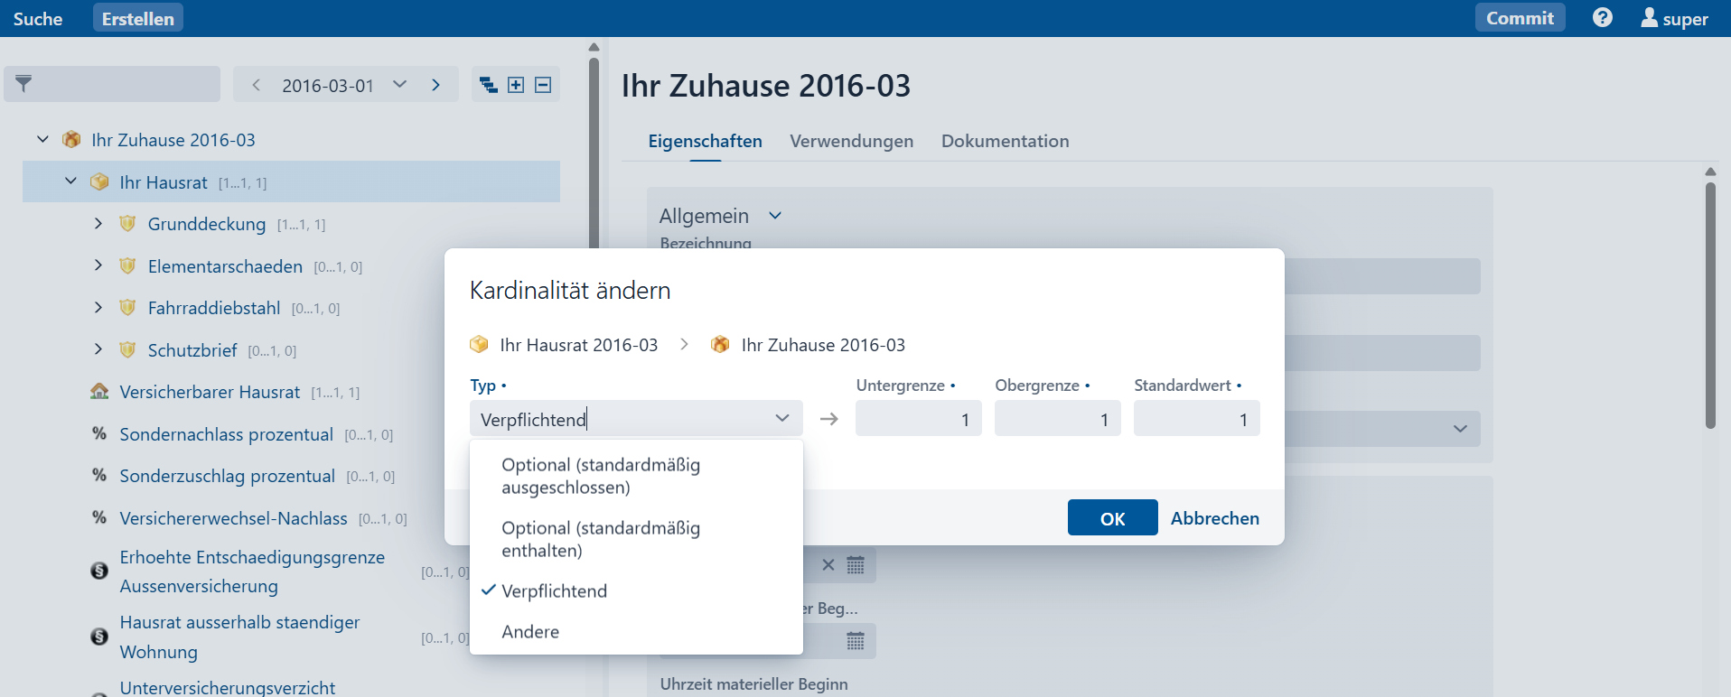
Task: Switch to the Verwendungen tab
Action: [x=851, y=141]
